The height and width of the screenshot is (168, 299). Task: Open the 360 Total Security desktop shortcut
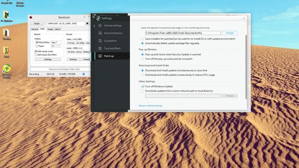pyautogui.click(x=7, y=71)
